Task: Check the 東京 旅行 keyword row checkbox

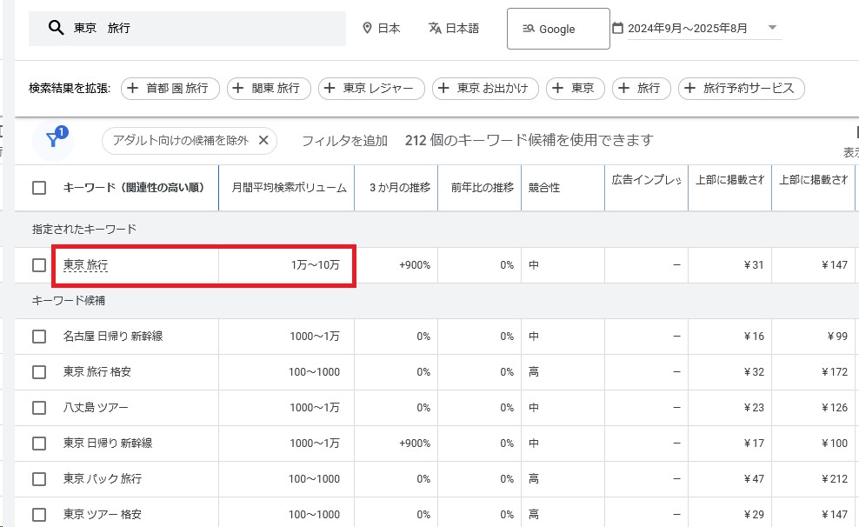Action: pos(39,265)
